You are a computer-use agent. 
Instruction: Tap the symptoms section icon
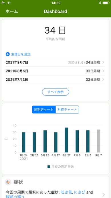tap(8, 182)
